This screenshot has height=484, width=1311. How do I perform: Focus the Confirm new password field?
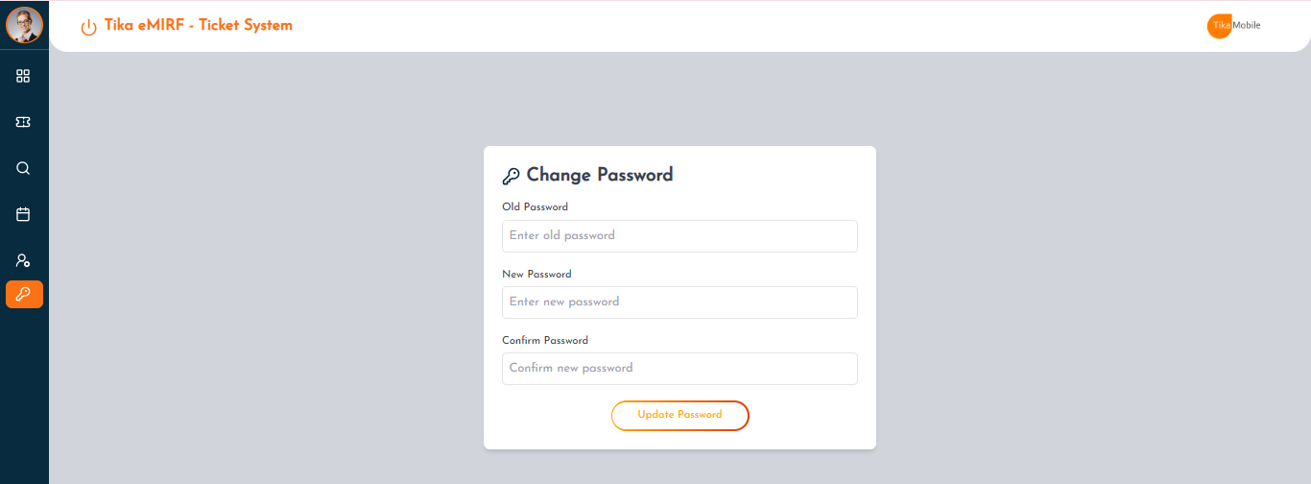tap(679, 369)
